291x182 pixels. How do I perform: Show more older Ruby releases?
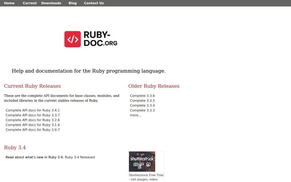[136, 115]
